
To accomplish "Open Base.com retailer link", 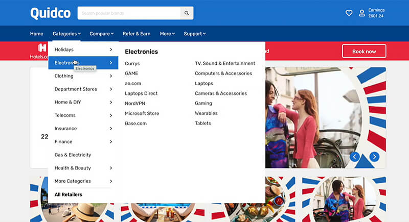I will coord(135,124).
